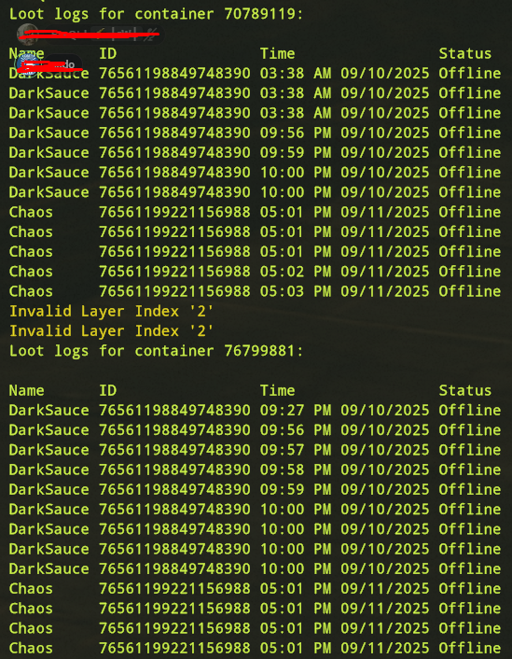Select the Chaos row timed 05:03 PM

255,291
